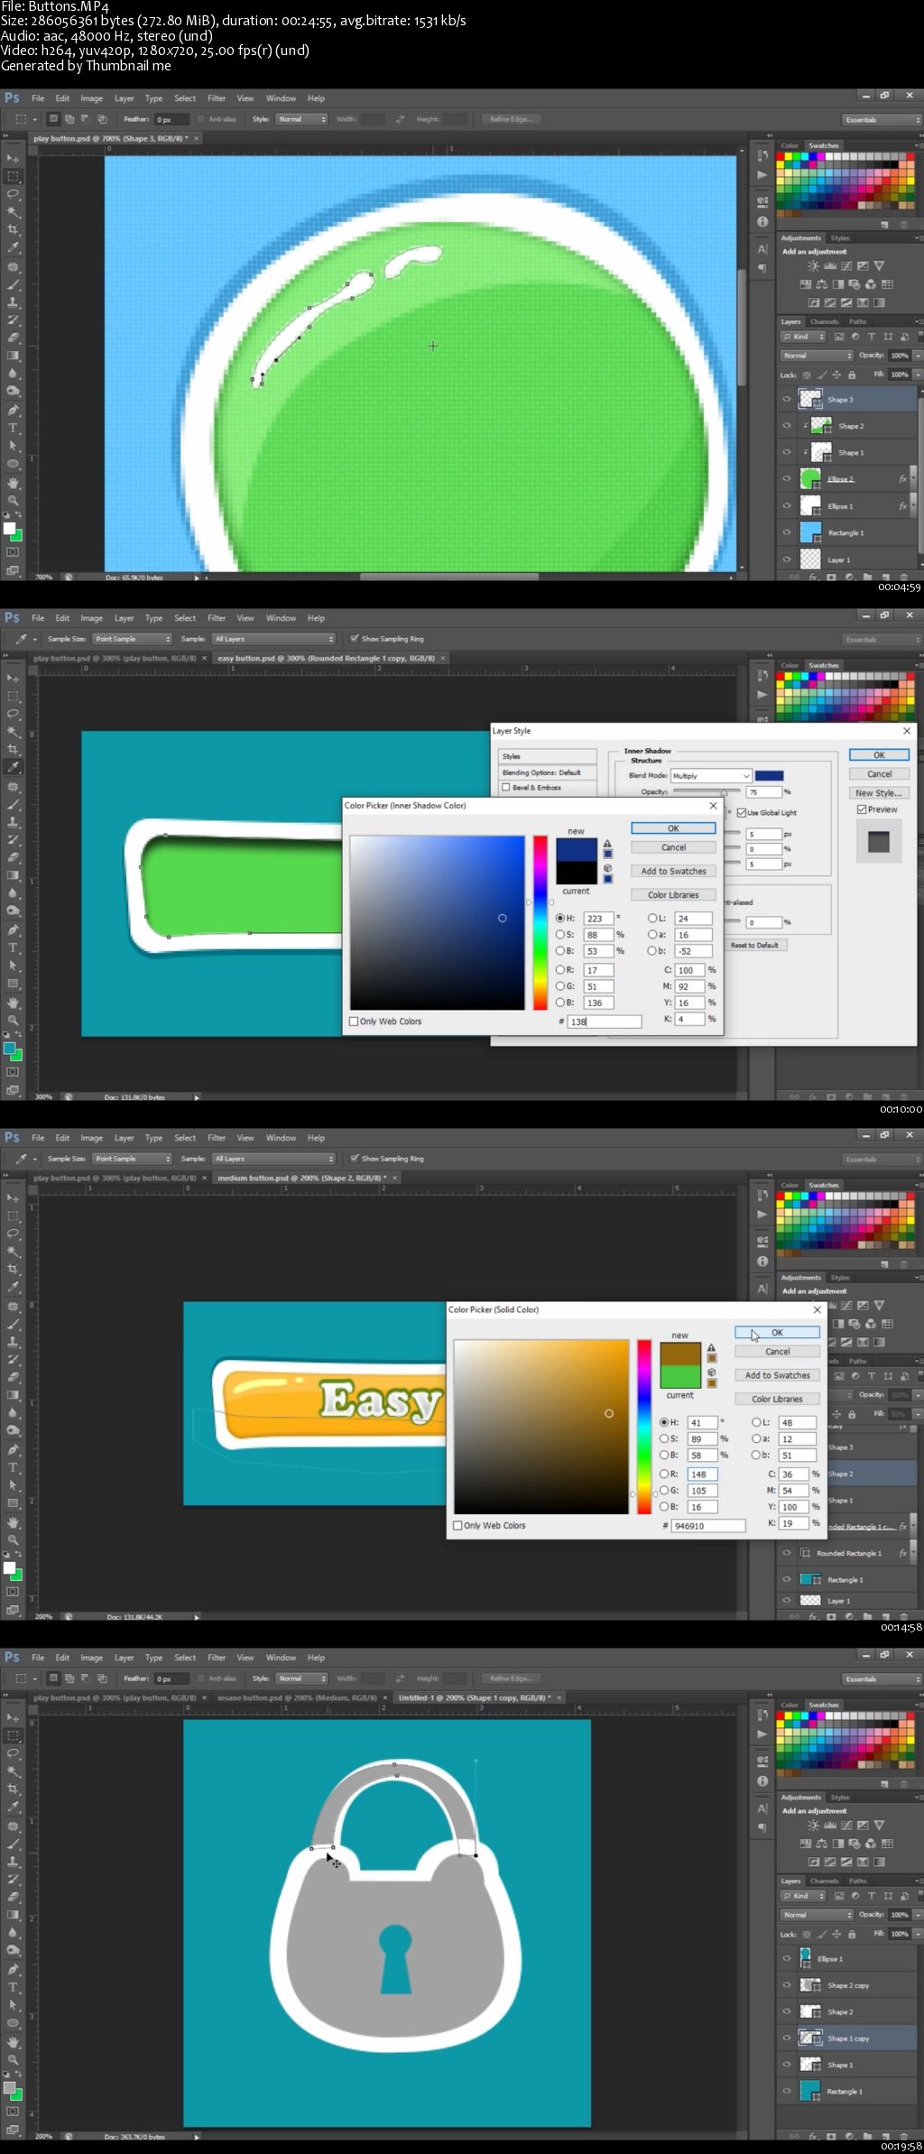This screenshot has height=2154, width=924.
Task: Enable Only Web Colors in Solid Color picker
Action: tap(458, 1525)
